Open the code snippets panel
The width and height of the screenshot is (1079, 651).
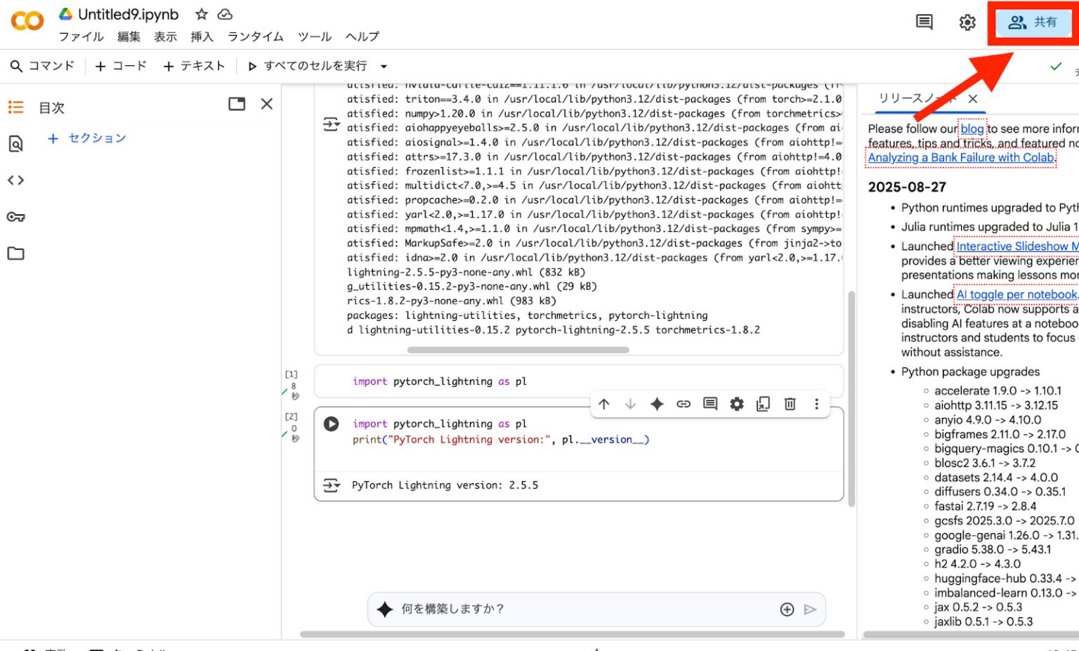tap(15, 180)
